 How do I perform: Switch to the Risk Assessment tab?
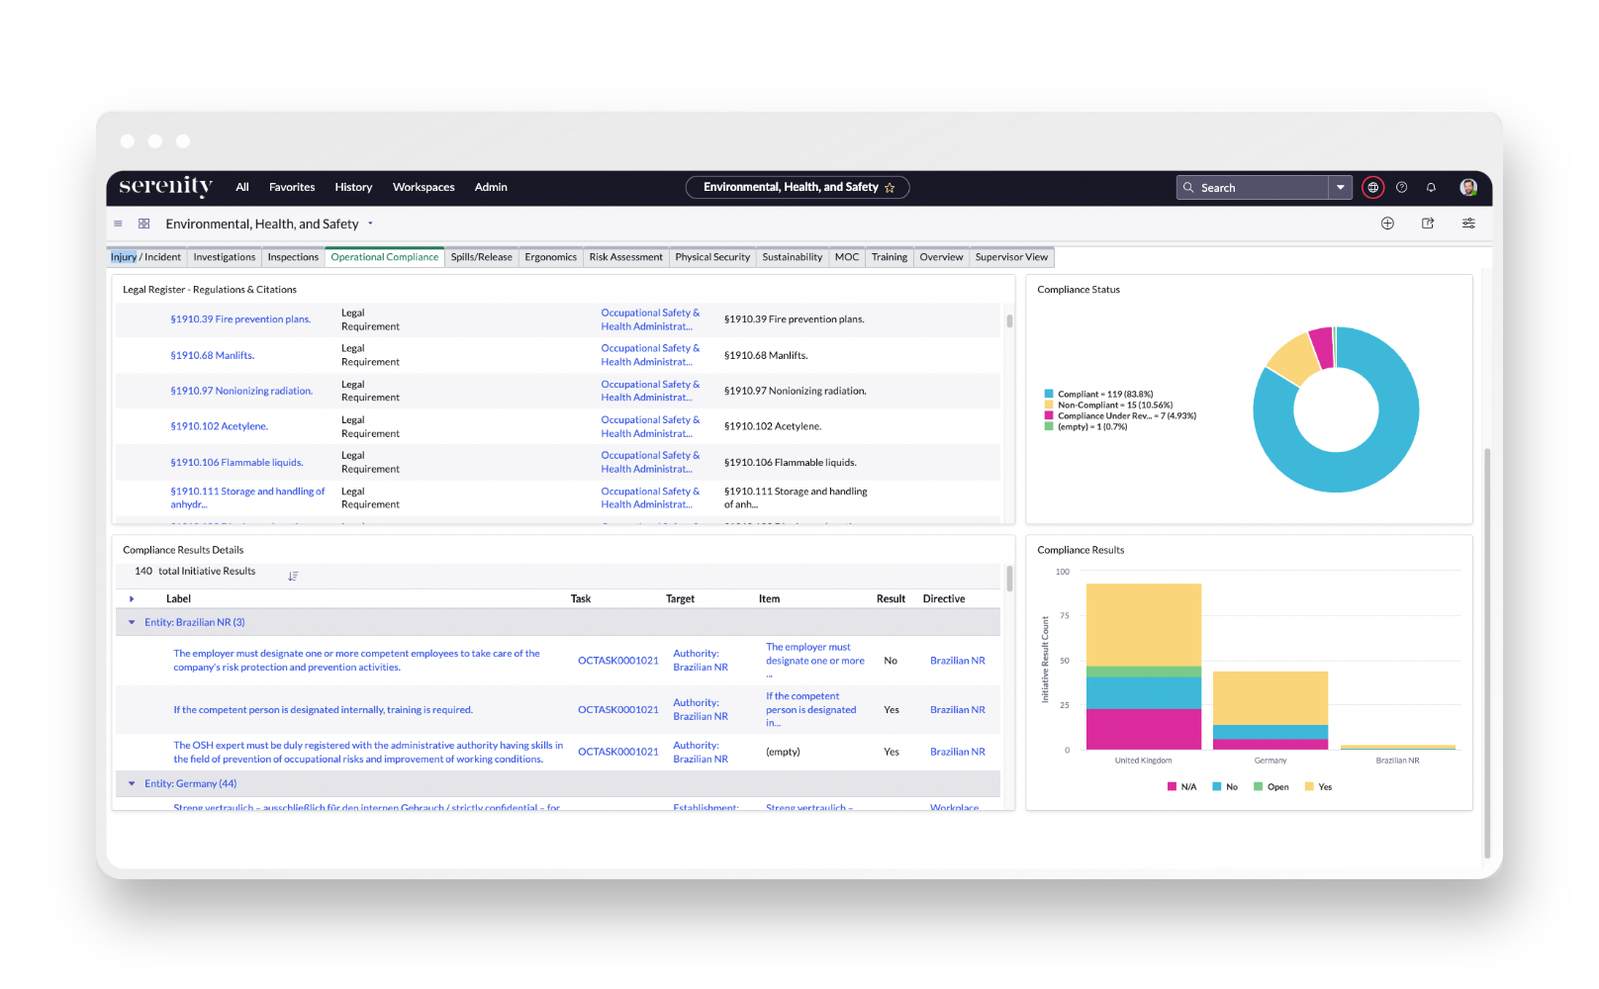coord(625,257)
